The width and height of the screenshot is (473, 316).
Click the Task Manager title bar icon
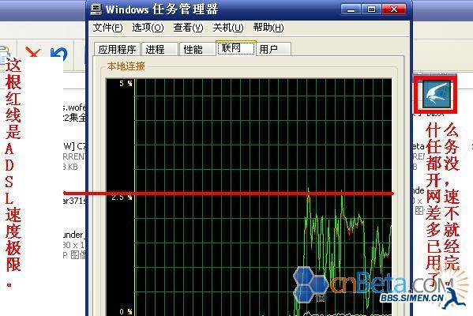click(x=96, y=9)
